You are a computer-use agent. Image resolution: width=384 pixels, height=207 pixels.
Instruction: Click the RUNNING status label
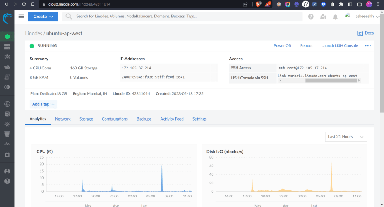[x=47, y=45]
